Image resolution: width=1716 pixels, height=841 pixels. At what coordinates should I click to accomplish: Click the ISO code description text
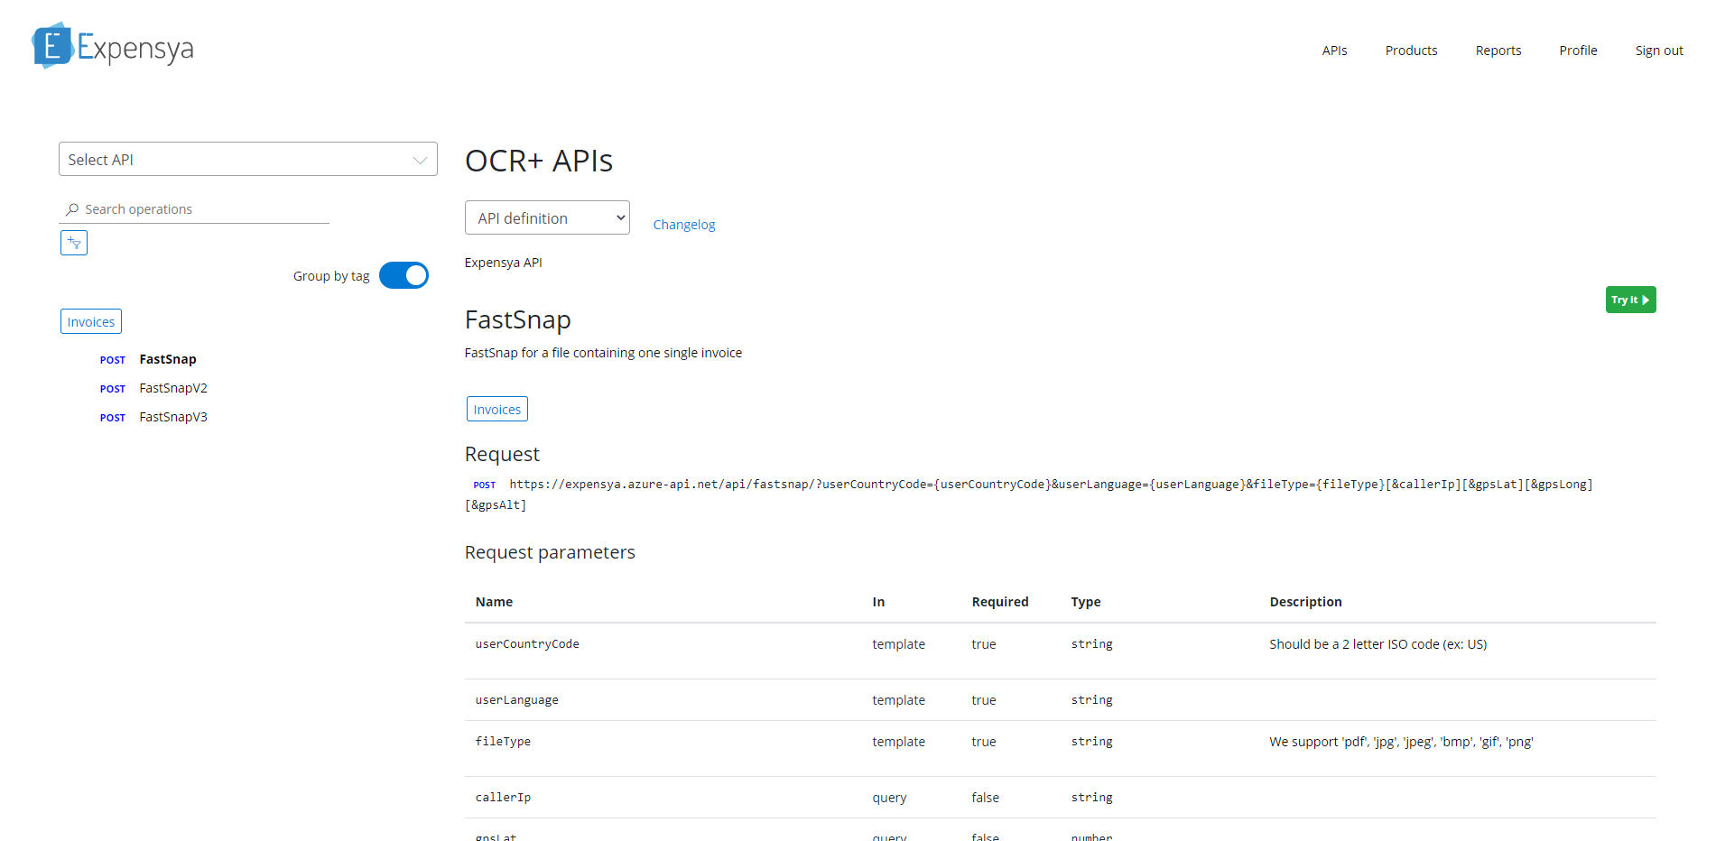coord(1377,644)
